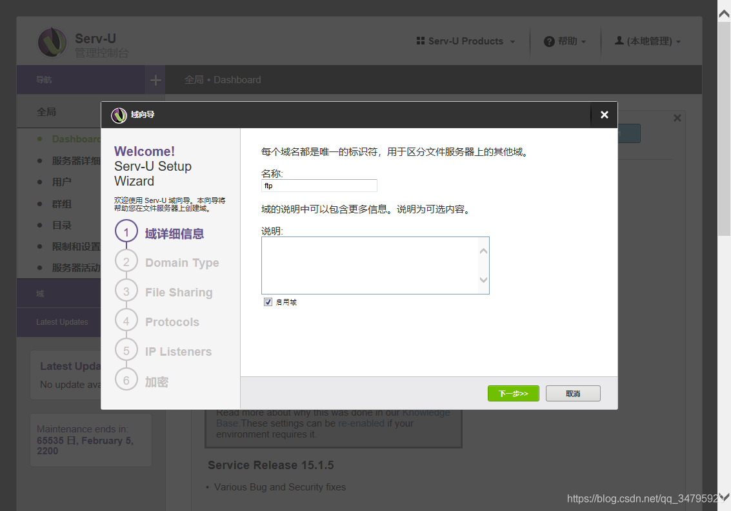
Task: Click the page scrollbar thumb
Action: [x=724, y=129]
